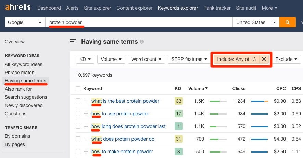Image resolution: width=303 pixels, height=158 pixels.
Task: Expand the Word count filter dropdown
Action: coord(147,59)
